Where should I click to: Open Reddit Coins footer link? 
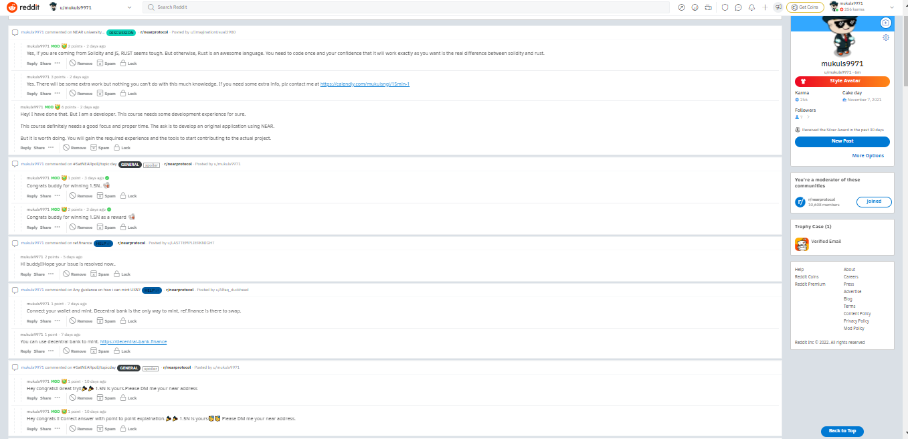[806, 277]
